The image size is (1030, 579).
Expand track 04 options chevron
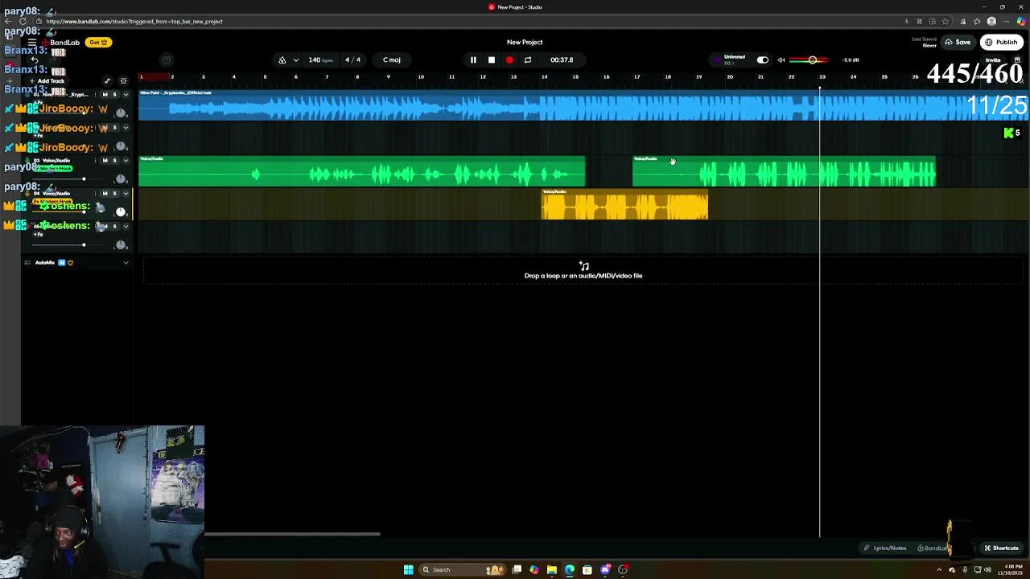tap(126, 194)
